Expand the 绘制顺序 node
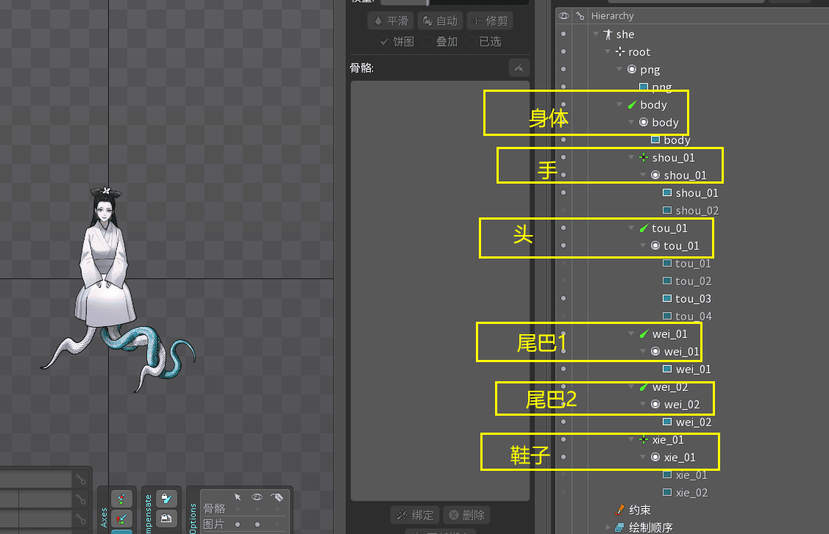This screenshot has width=829, height=534. tap(608, 527)
